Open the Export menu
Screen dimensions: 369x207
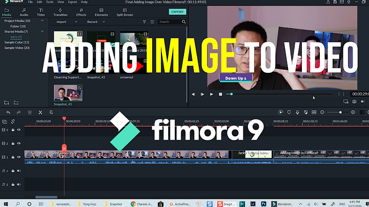tap(72, 2)
